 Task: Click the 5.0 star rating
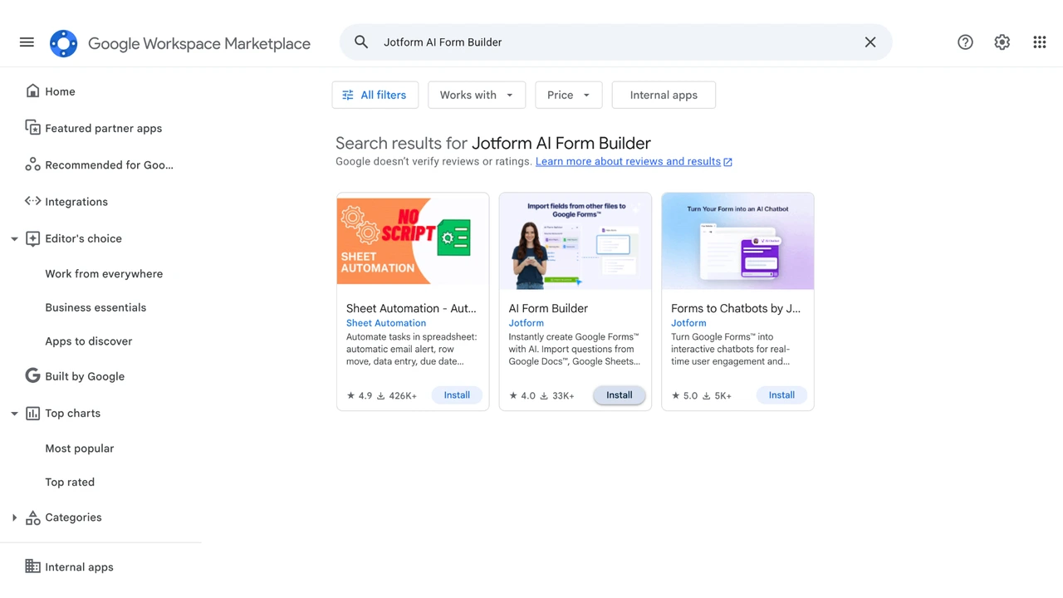[x=685, y=395]
